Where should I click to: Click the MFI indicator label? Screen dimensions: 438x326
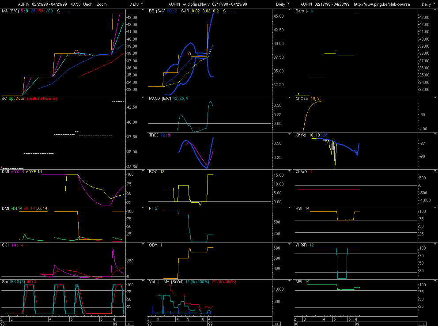[299, 281]
